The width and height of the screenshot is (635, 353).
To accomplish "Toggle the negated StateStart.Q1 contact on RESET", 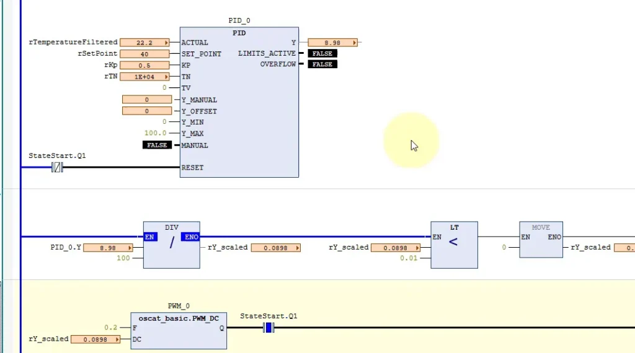I will point(57,167).
